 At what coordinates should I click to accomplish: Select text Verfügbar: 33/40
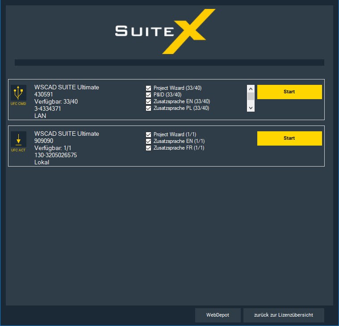coord(56,101)
